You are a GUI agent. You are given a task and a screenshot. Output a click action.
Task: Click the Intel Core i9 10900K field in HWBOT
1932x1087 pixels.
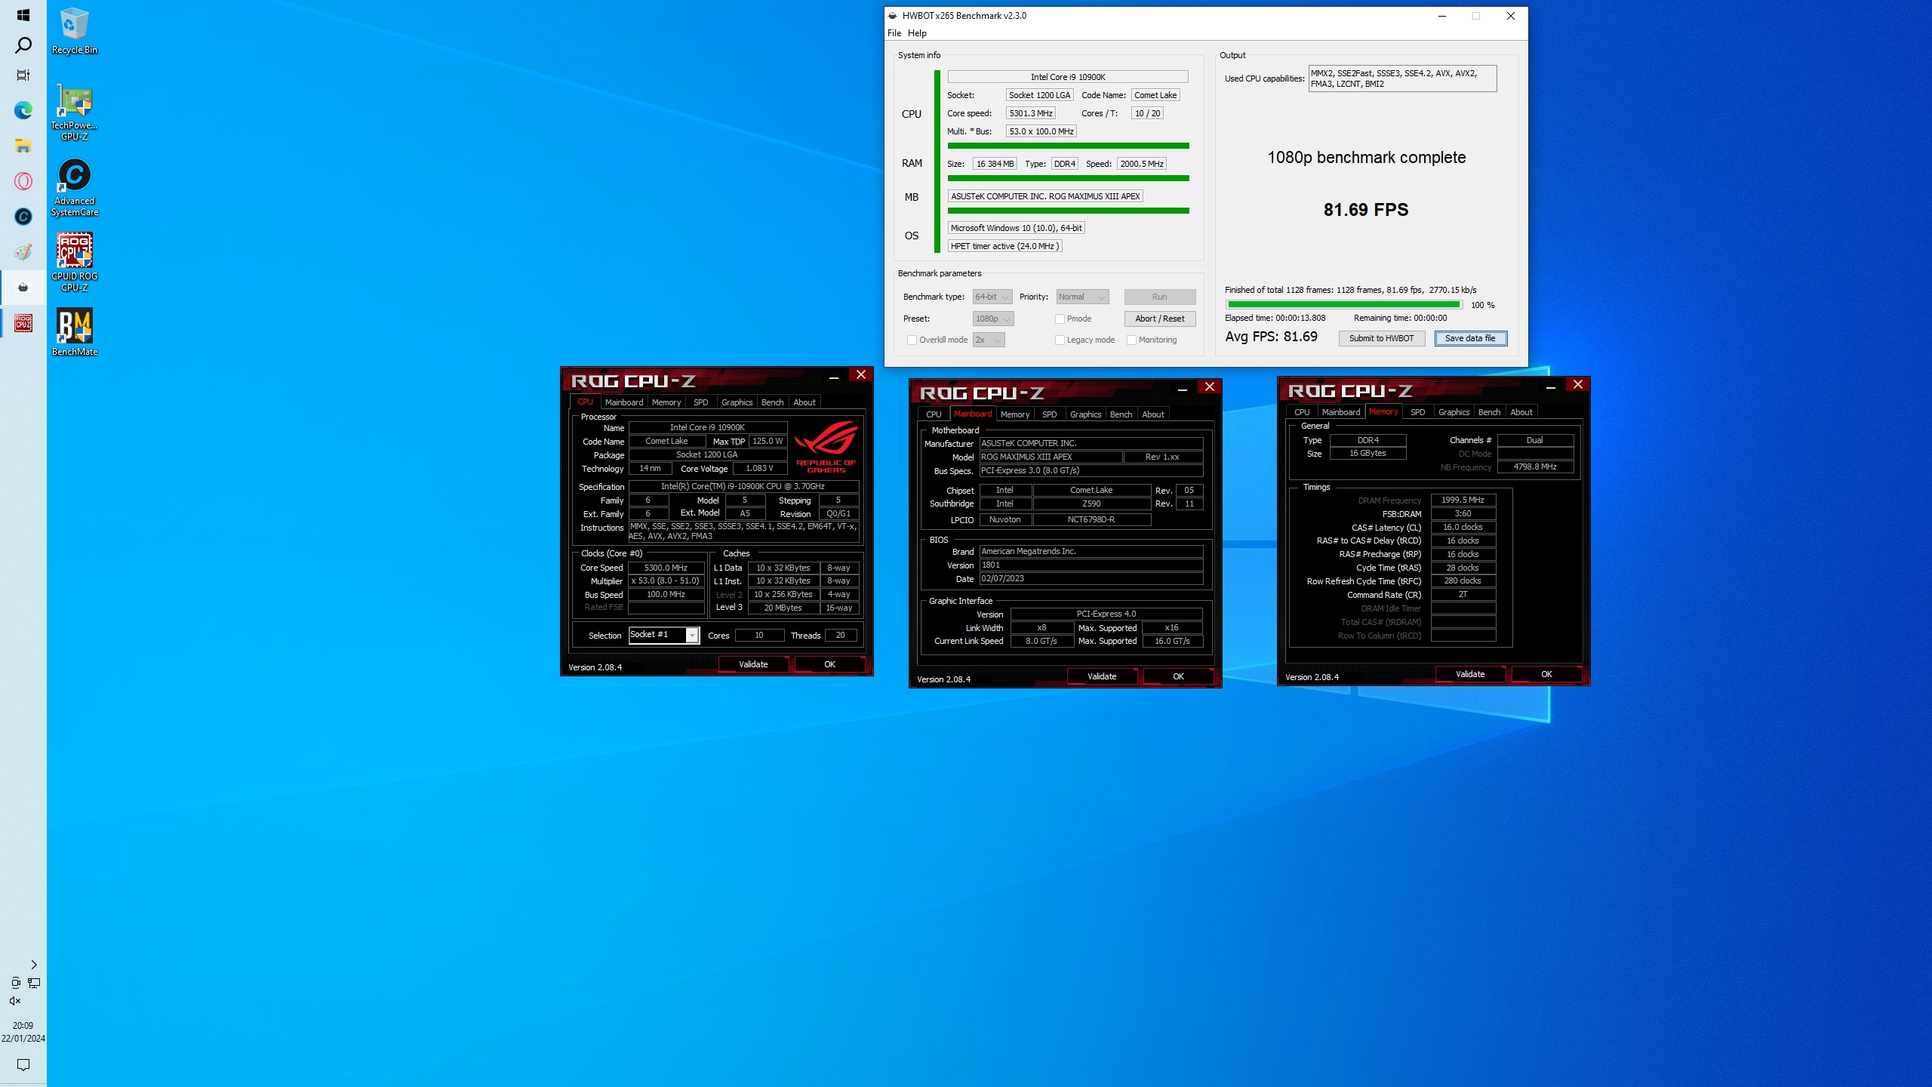click(1067, 77)
